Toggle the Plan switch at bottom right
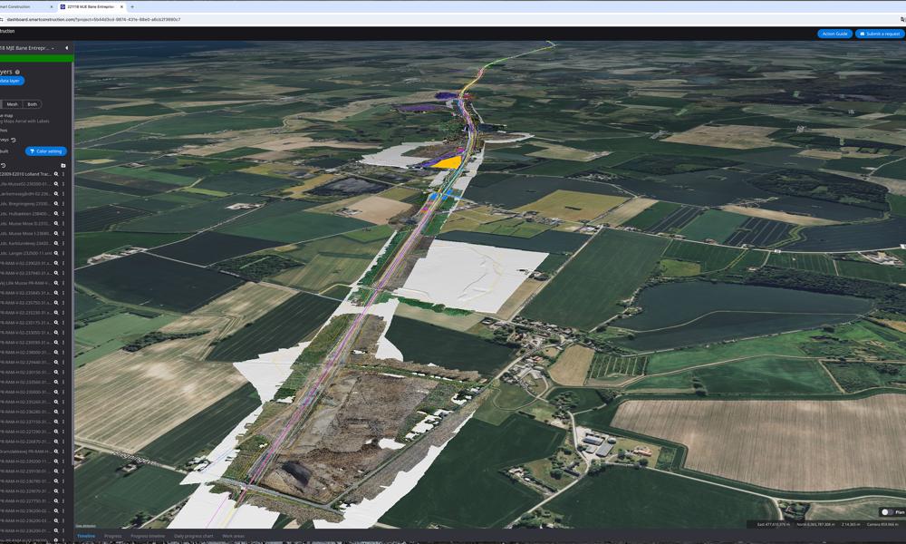The image size is (906, 544). tap(885, 512)
